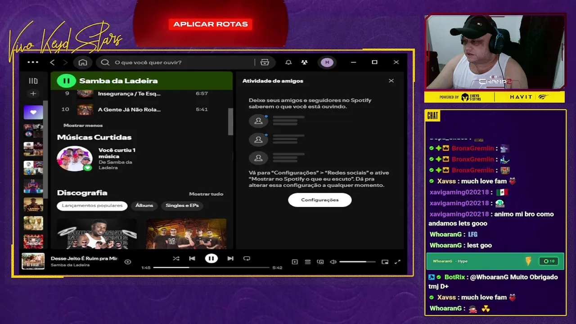Viewport: 576px width, 324px height.
Task: Toggle shuffle playback
Action: [x=176, y=259]
